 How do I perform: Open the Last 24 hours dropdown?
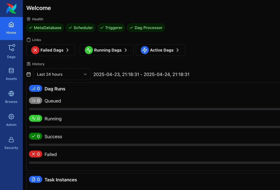(62, 74)
